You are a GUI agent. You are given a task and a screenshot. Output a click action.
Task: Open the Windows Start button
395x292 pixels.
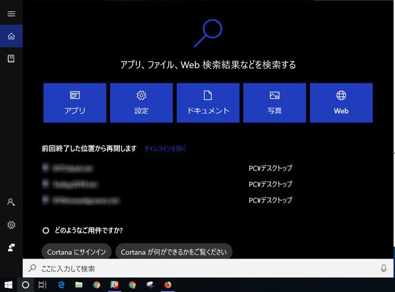[x=8, y=285]
